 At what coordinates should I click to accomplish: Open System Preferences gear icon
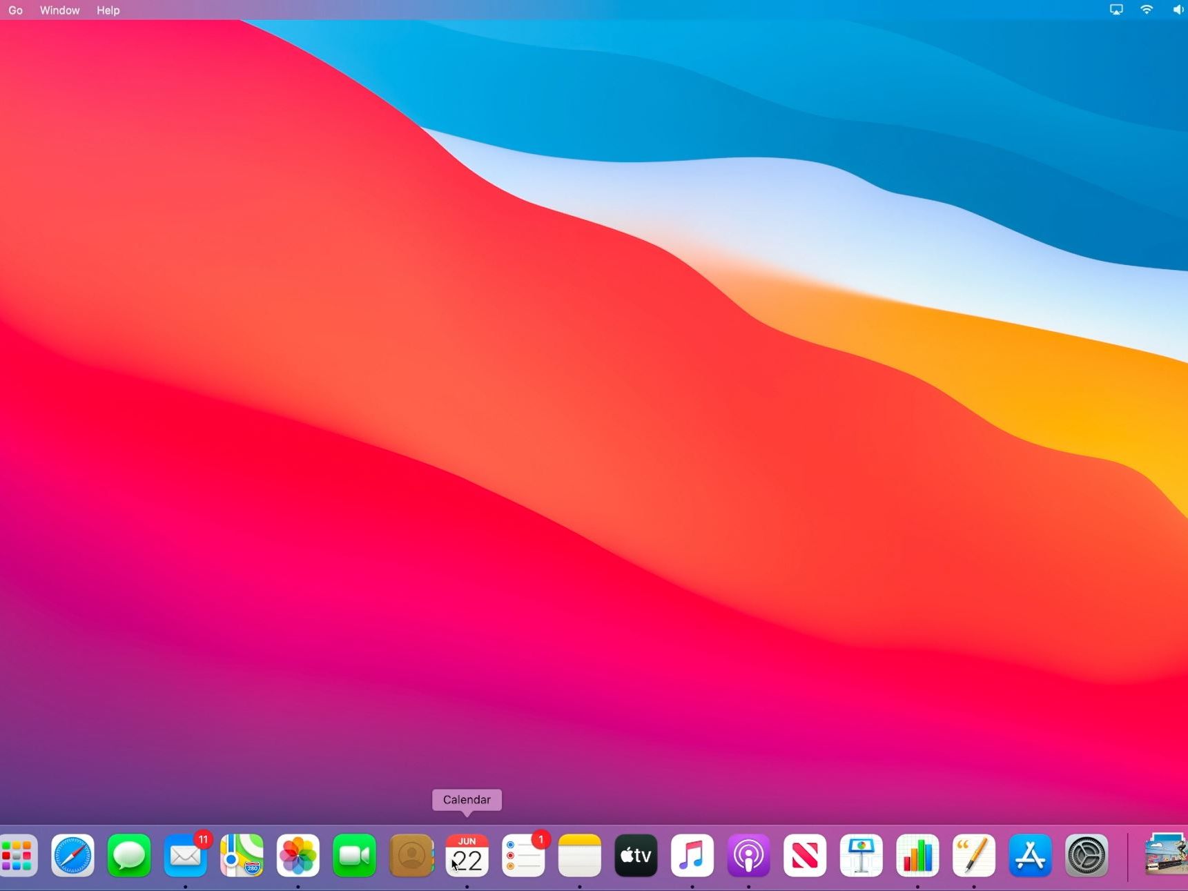pos(1087,856)
